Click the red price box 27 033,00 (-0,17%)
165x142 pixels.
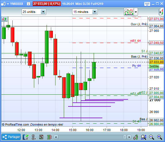point(47,4)
